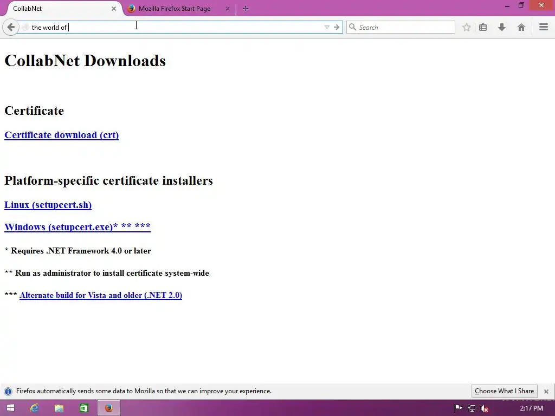Open the address bar history dropdown
The image size is (555, 416).
[327, 27]
